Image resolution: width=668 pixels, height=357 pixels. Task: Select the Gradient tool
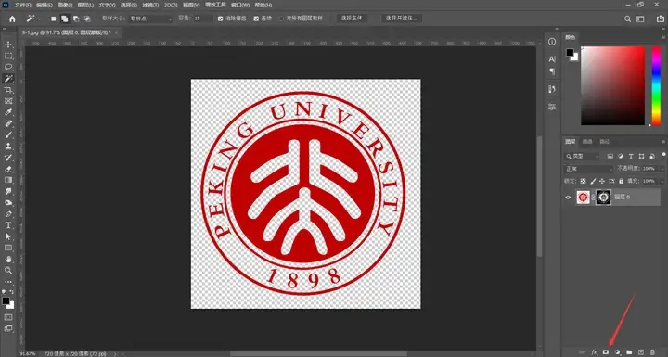click(8, 180)
